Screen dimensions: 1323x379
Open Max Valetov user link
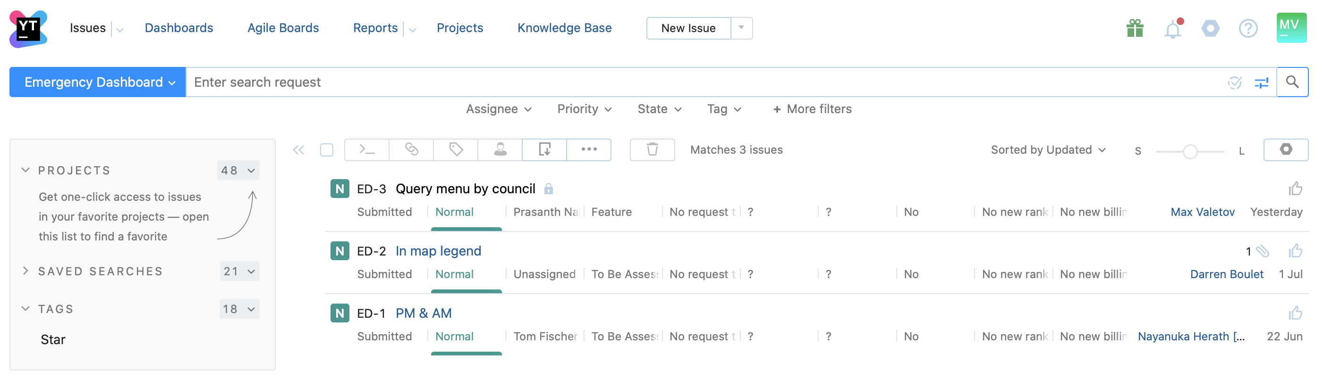point(1202,212)
